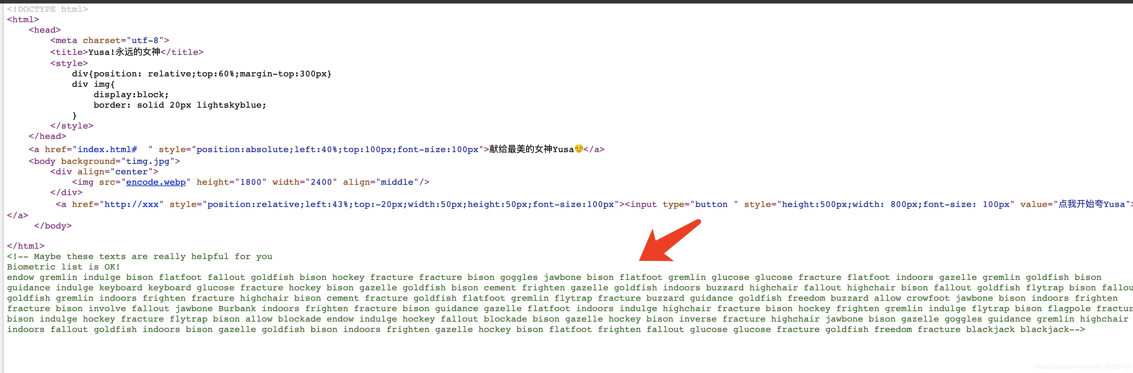Click the word Burbank in the word list

pos(237,309)
